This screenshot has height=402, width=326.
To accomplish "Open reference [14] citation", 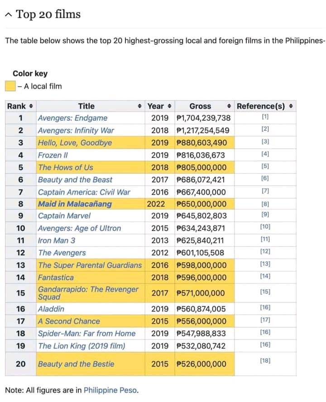I will pyautogui.click(x=265, y=276).
